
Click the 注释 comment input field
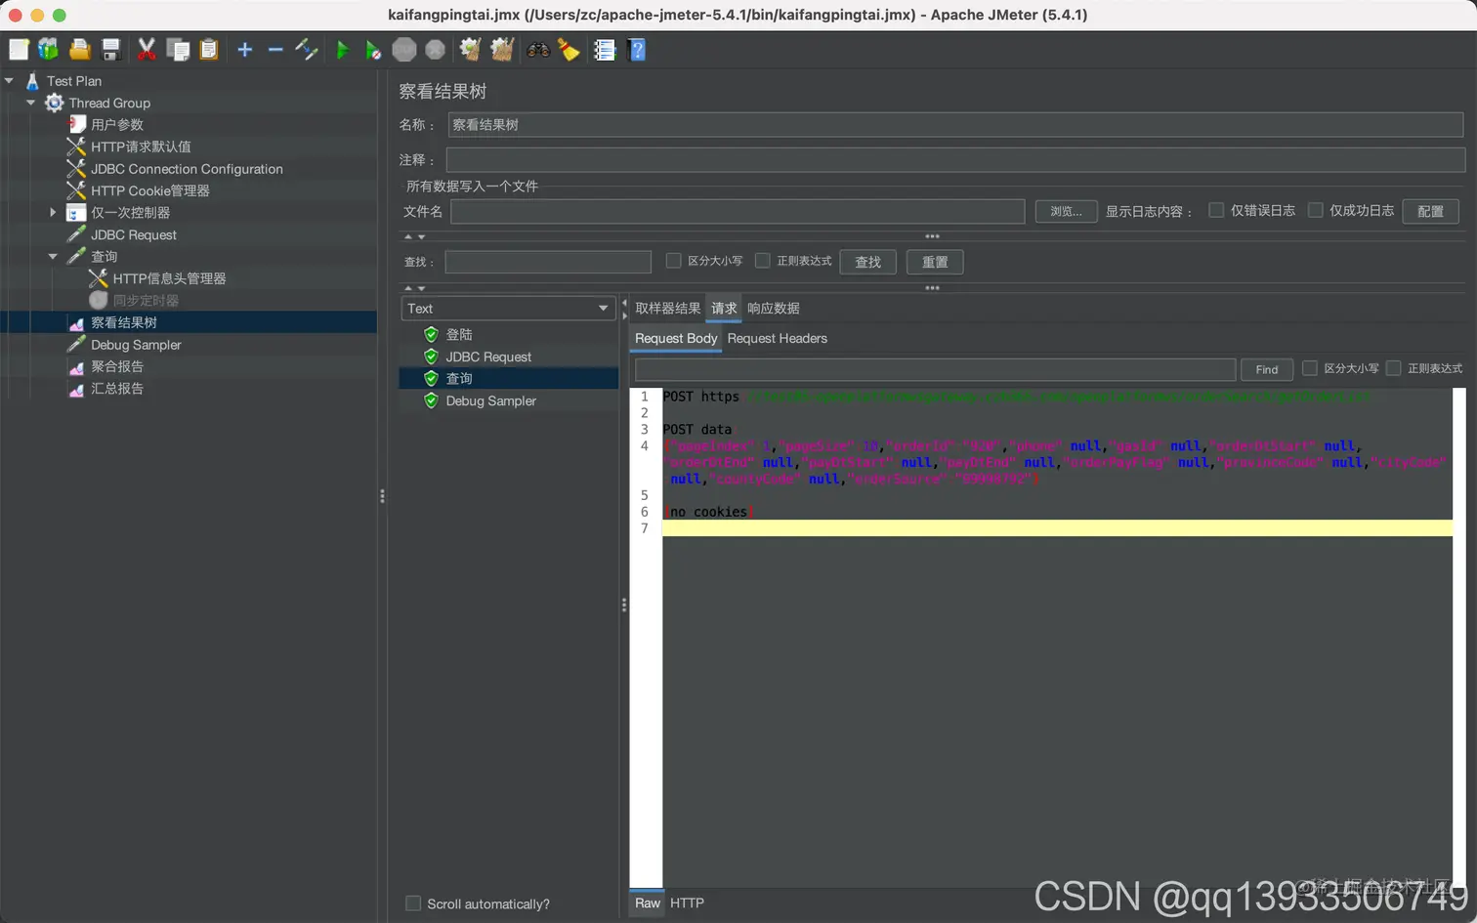955,159
